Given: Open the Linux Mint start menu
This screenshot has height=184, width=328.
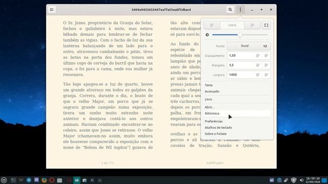Looking at the screenshot, I should [4, 180].
